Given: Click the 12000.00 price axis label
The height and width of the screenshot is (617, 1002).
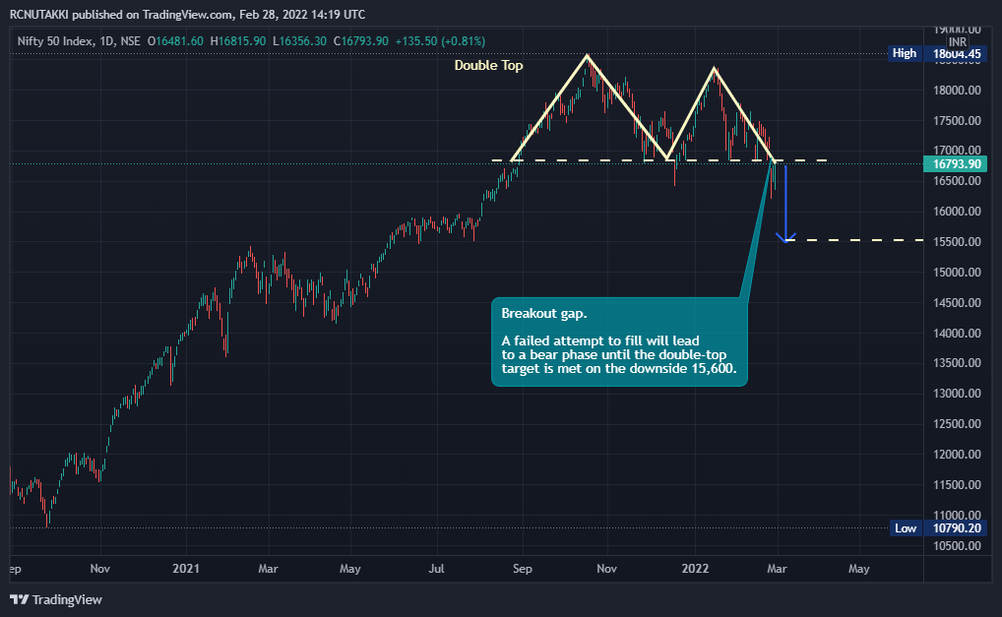Looking at the screenshot, I should click(x=957, y=455).
